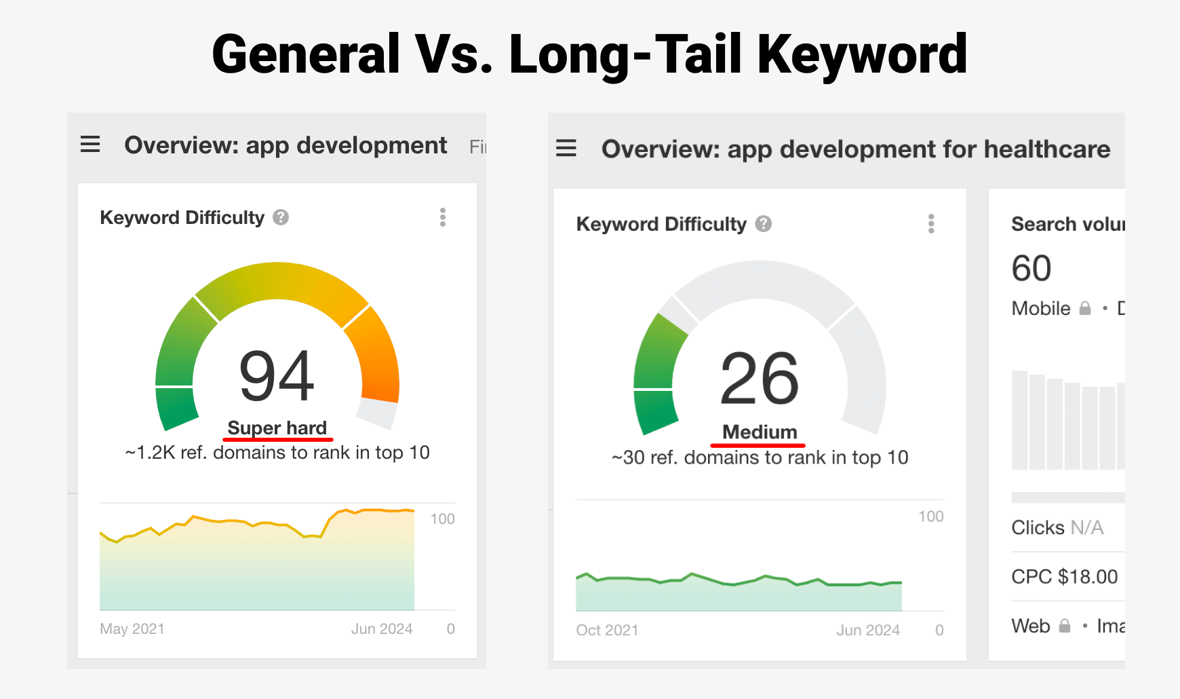The width and height of the screenshot is (1180, 699).
Task: Click Jun 2024 label on right chart
Action: pos(868,630)
